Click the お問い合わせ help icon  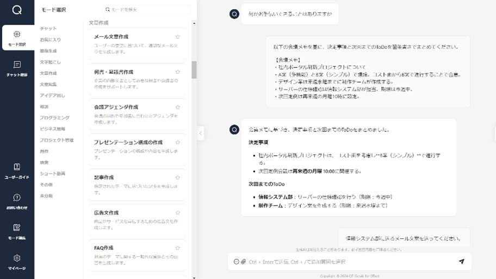pos(17,201)
